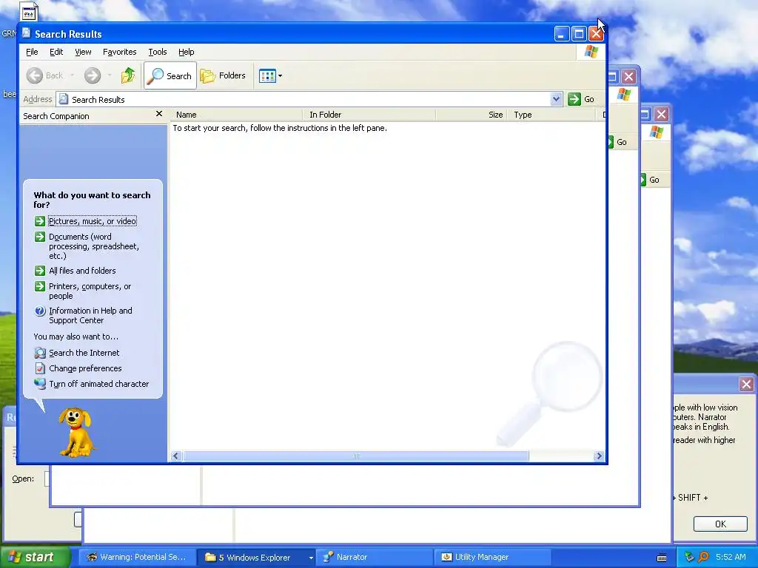Open the Start menu

[35, 557]
